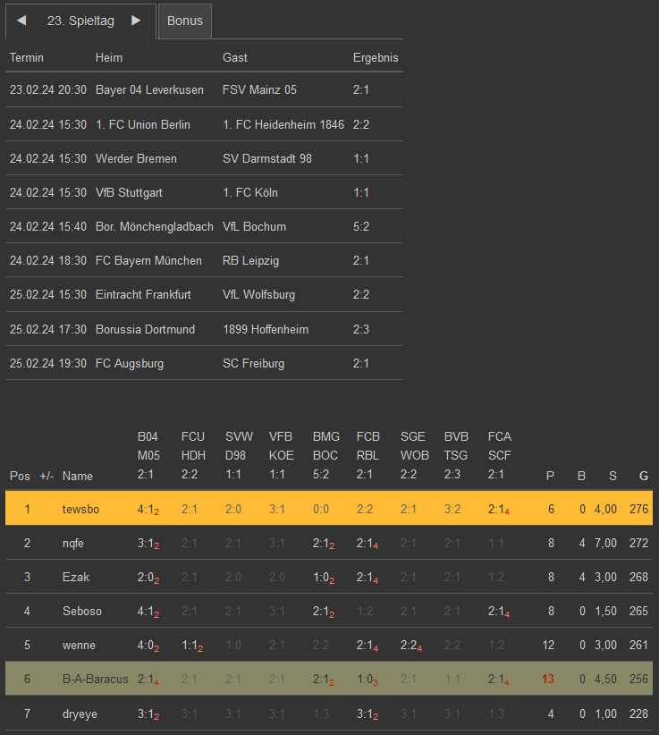Open user tewsbo in ranking
Screen dimensions: 659x735
coord(81,509)
